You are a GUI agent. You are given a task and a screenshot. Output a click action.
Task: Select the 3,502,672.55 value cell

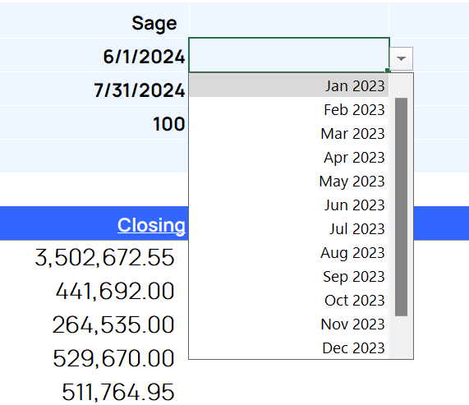(x=94, y=257)
